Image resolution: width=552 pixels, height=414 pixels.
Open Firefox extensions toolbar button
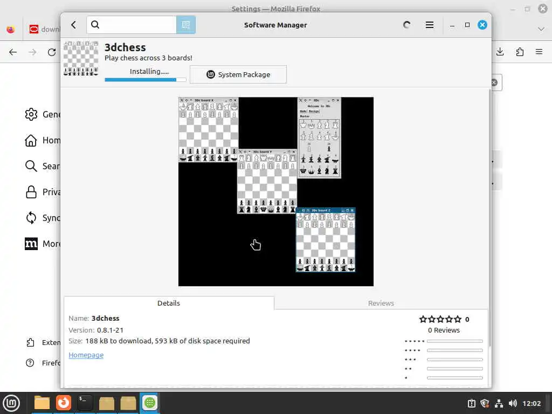520,52
